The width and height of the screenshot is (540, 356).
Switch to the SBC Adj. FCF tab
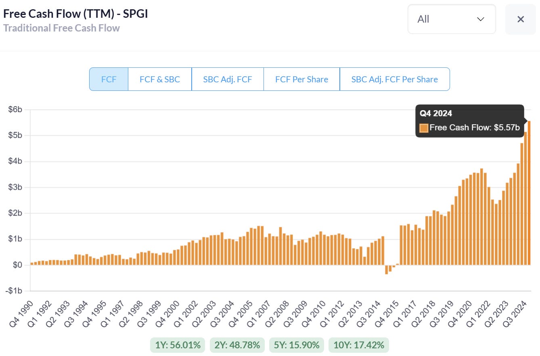pos(228,79)
